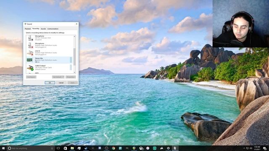Open the Windows Start menu
269x151 pixels.
3,148
